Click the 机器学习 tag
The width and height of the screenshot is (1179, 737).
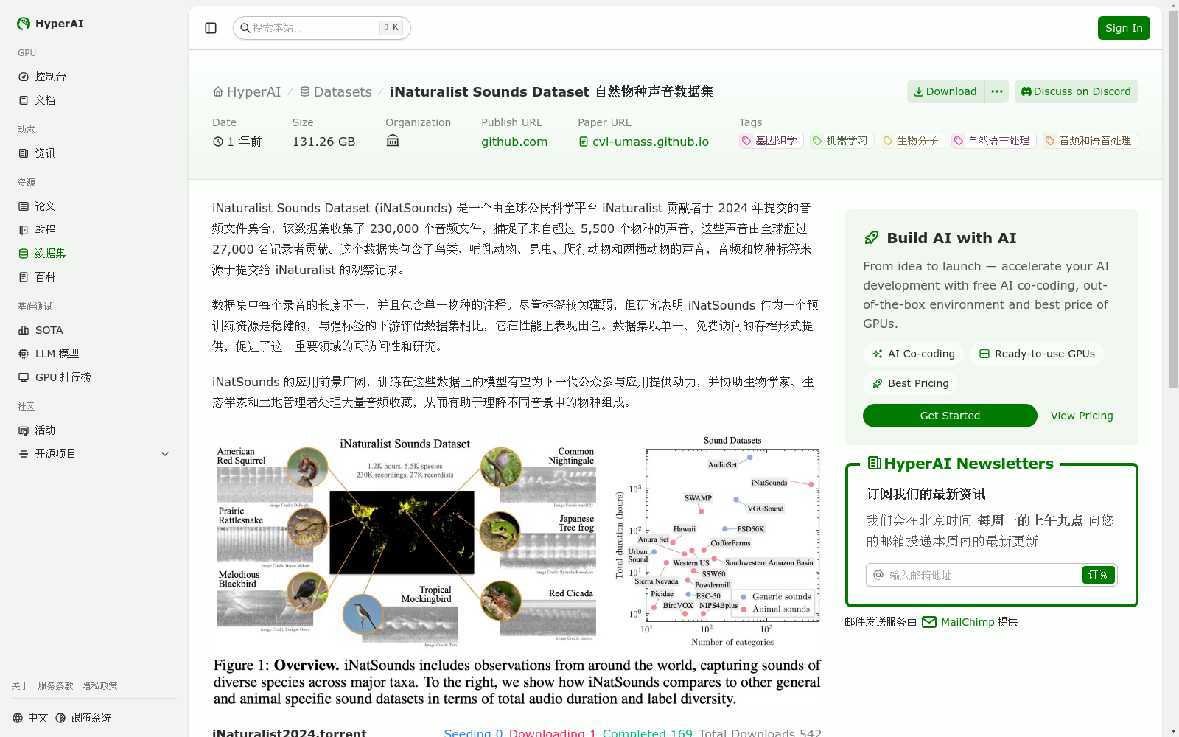click(x=842, y=141)
